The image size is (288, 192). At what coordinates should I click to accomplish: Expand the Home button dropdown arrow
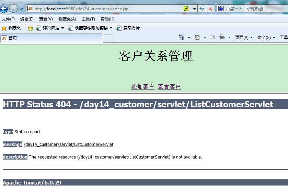(x=189, y=38)
